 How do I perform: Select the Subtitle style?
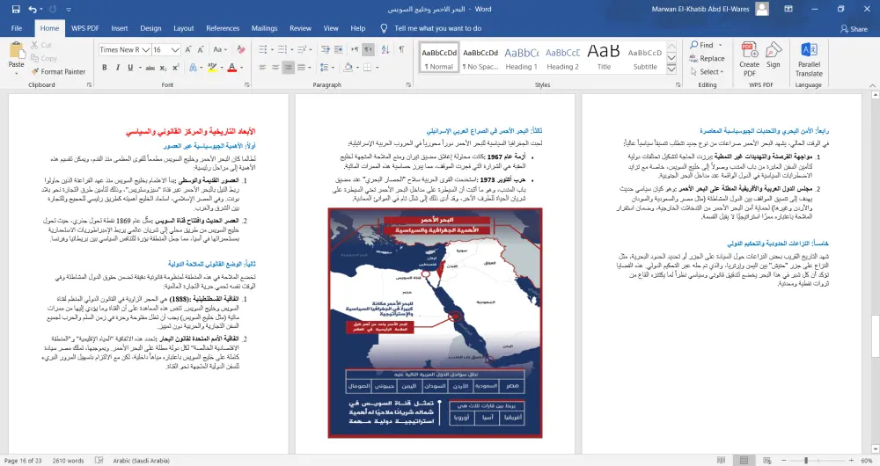pos(645,58)
